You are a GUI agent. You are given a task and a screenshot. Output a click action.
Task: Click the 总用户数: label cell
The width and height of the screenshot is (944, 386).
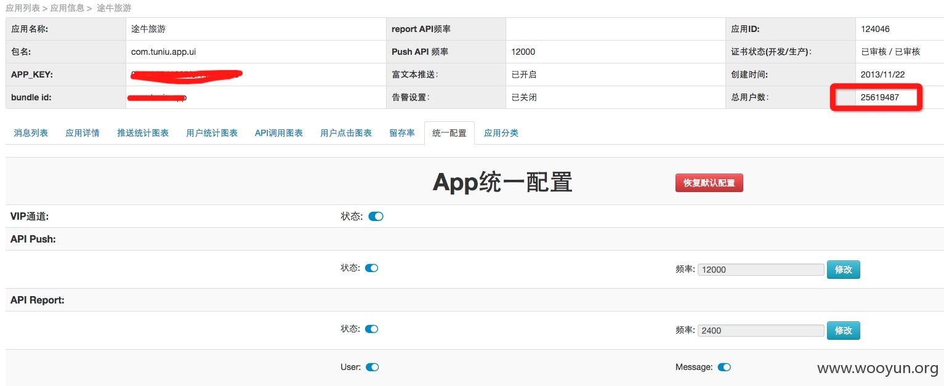click(x=790, y=97)
